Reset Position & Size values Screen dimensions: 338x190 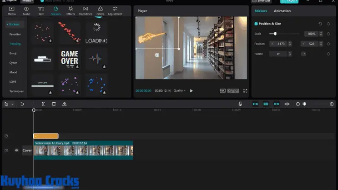coord(320,24)
